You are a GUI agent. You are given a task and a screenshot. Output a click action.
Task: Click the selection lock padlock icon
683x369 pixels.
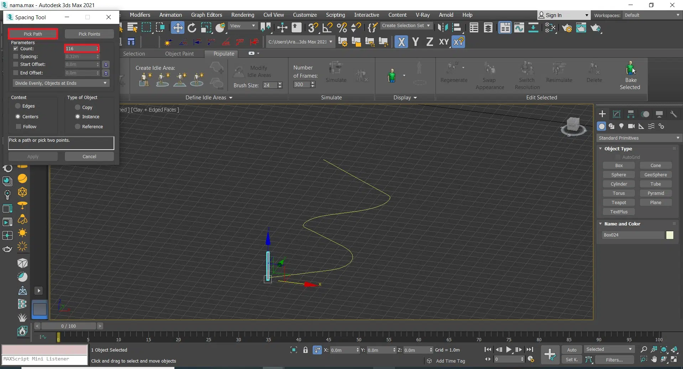click(x=305, y=350)
